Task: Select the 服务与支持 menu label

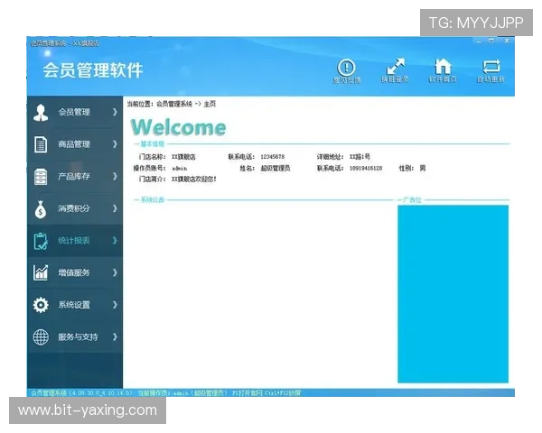Action: [78, 336]
